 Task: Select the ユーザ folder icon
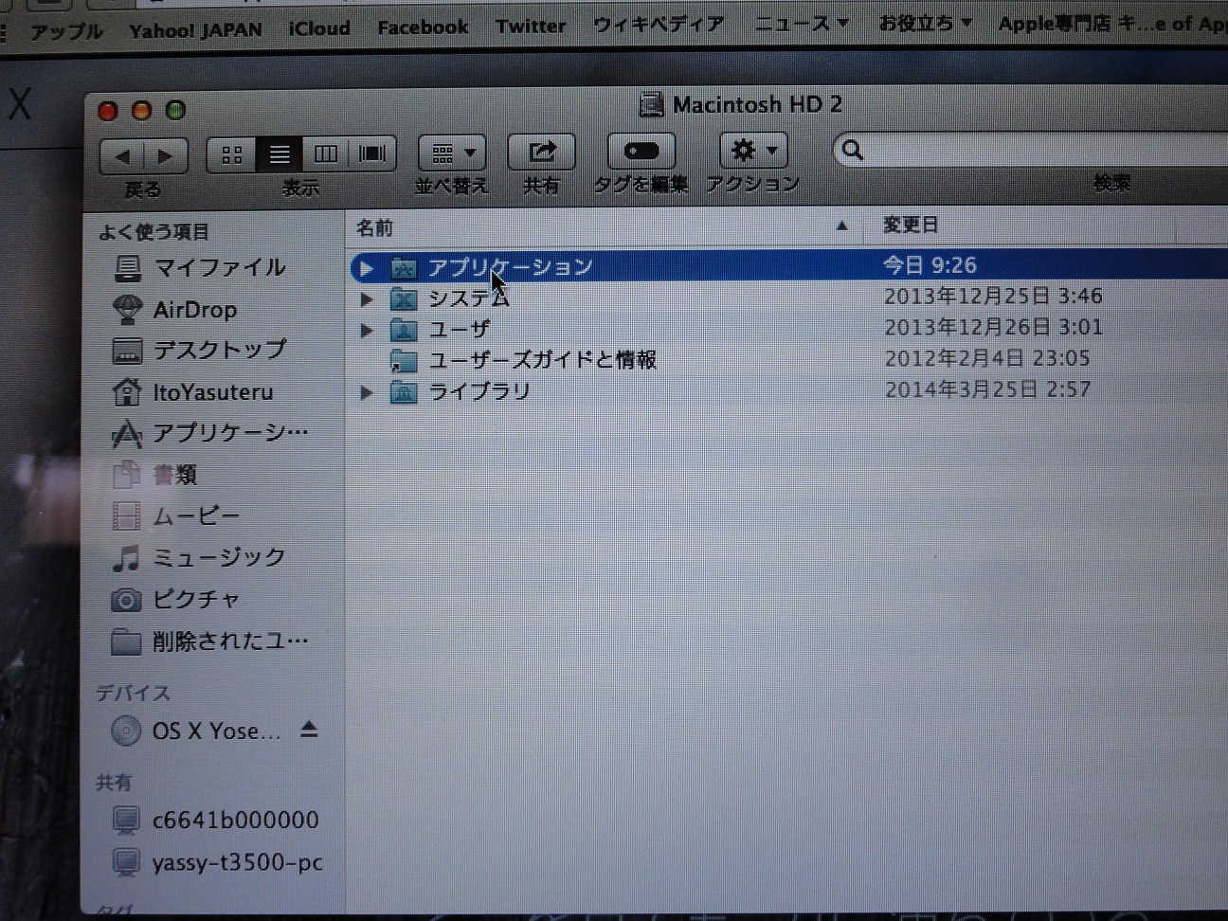[404, 330]
